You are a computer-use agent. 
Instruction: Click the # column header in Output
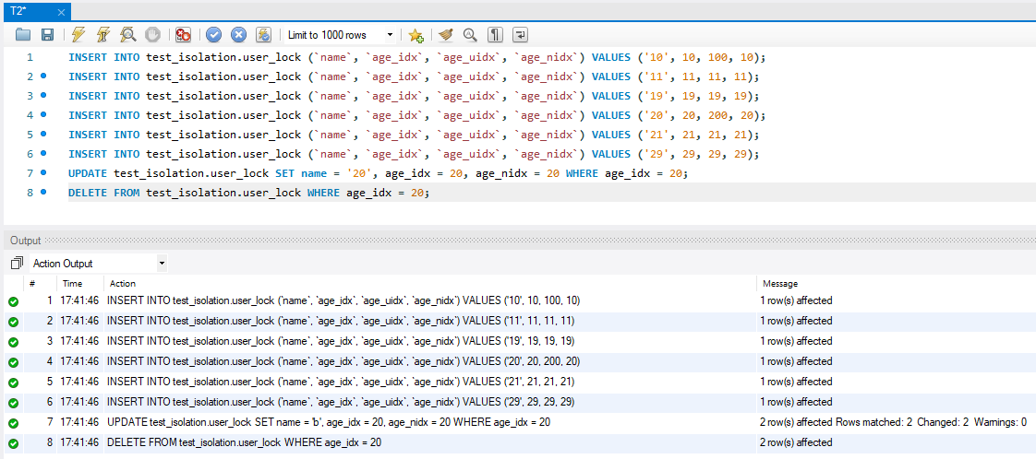(32, 284)
